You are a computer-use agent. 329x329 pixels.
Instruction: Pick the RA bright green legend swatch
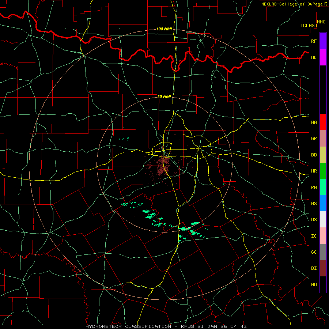pos(323,187)
